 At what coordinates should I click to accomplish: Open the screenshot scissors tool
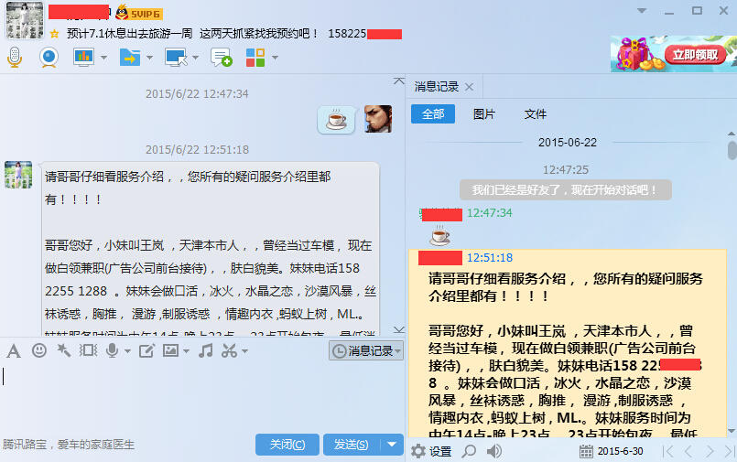tap(230, 350)
